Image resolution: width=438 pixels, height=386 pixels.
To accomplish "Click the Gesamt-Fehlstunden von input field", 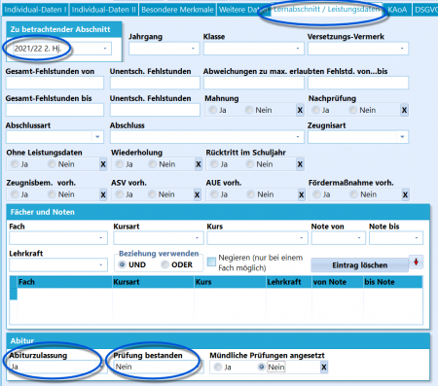I will pos(55,83).
